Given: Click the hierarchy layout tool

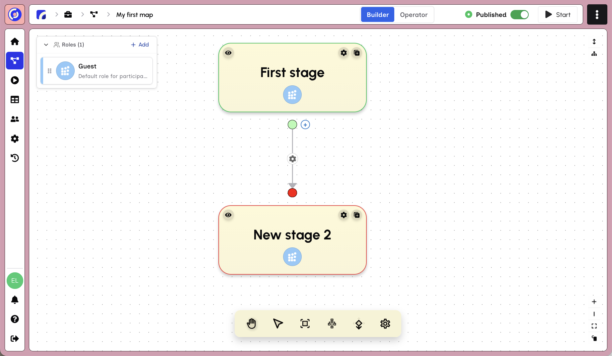Looking at the screenshot, I should coord(332,323).
